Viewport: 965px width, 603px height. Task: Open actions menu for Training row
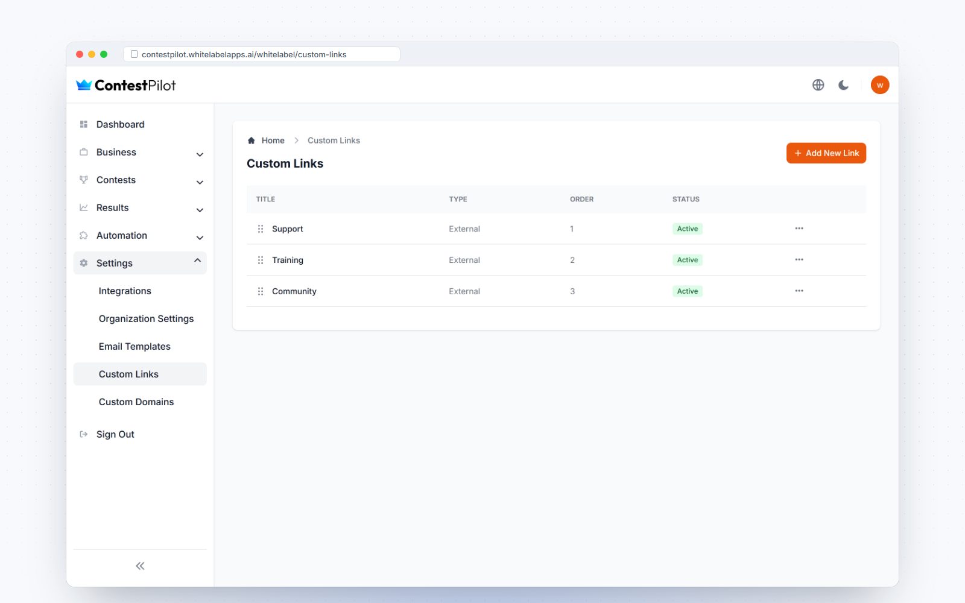pos(799,260)
